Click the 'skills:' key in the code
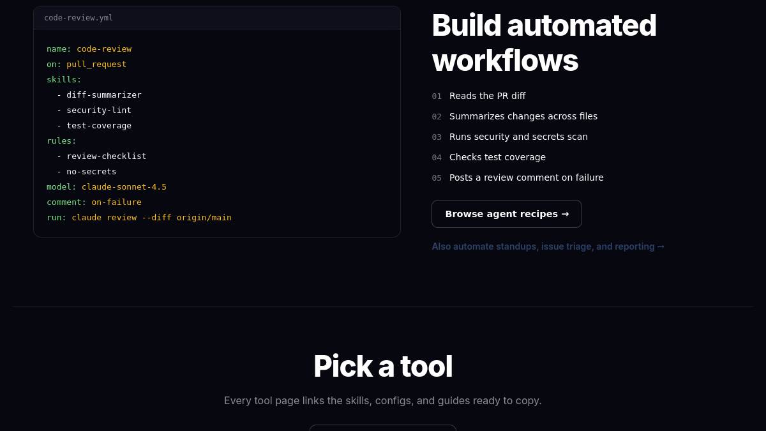 [64, 80]
